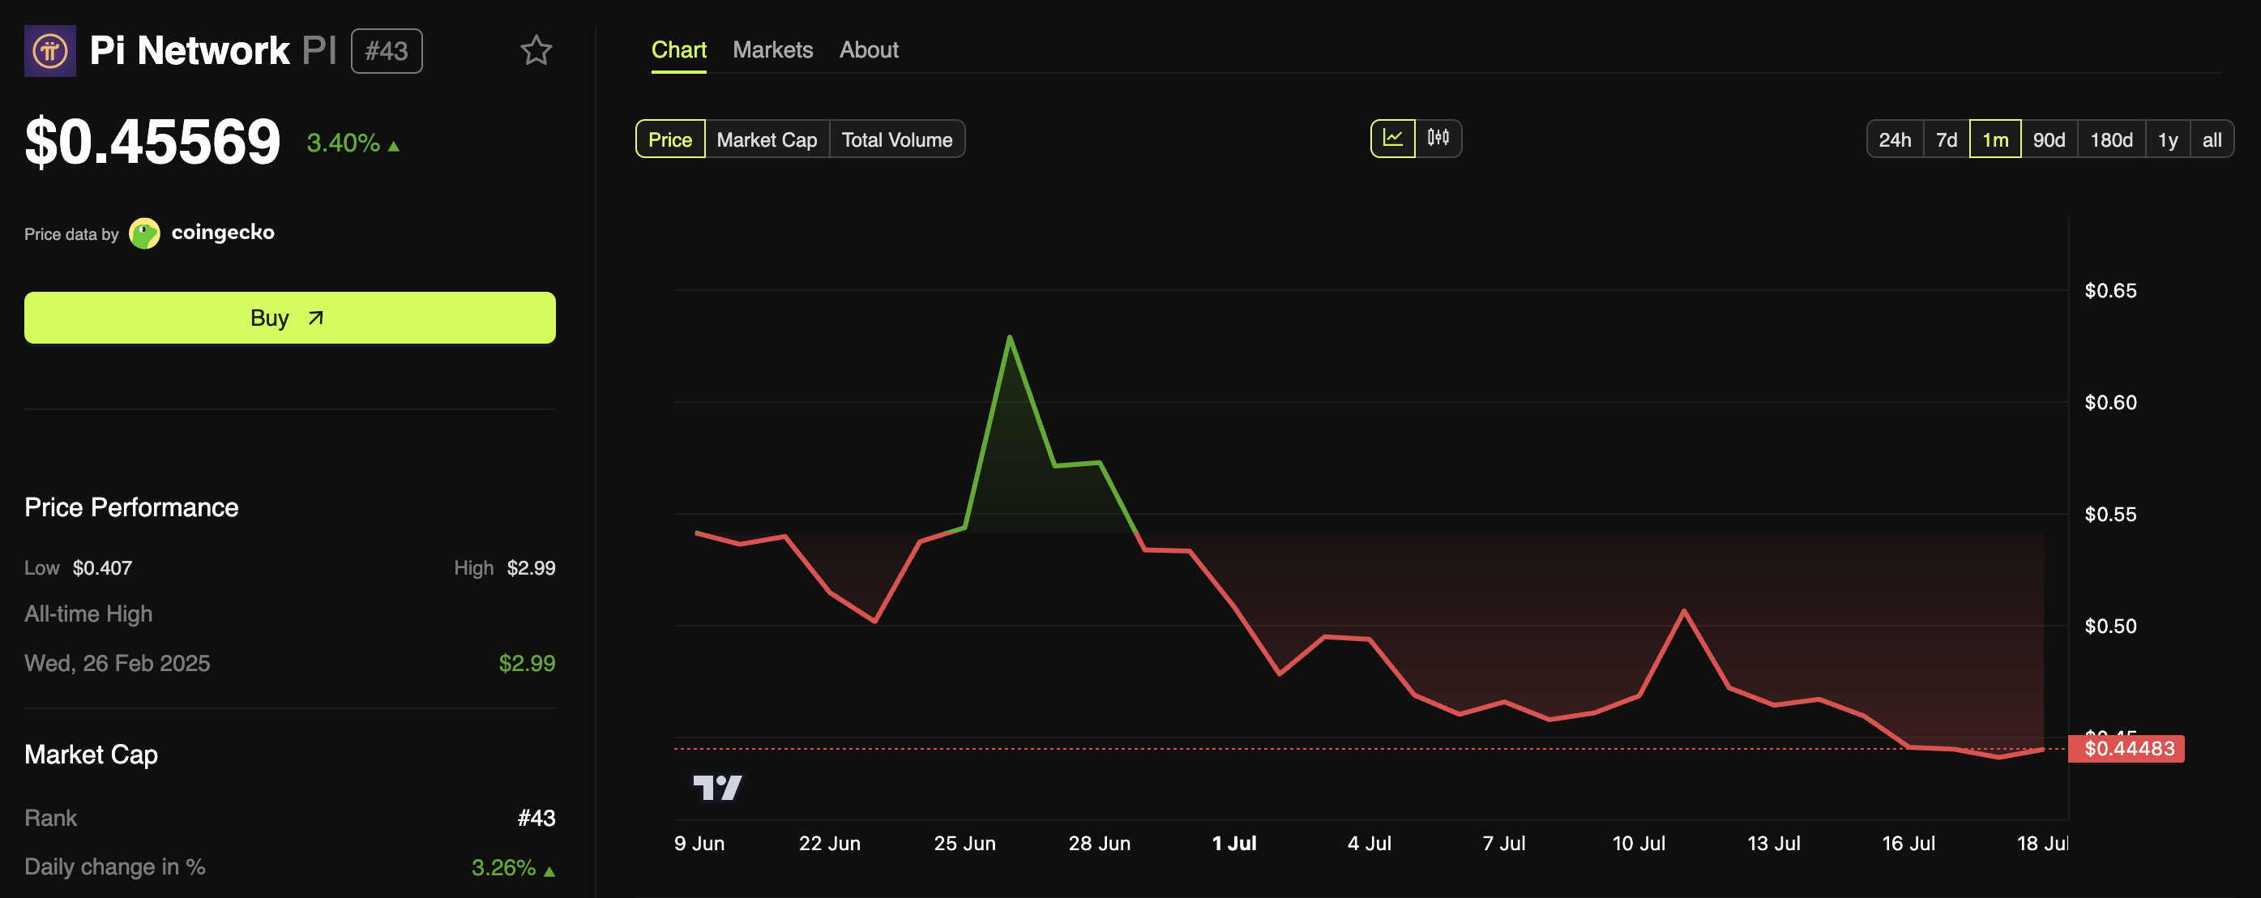Click the TradingView logo on chart
The height and width of the screenshot is (898, 2261).
coord(717,788)
